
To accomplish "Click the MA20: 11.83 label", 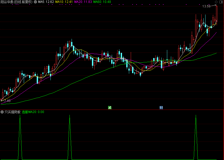I will [x=83, y=2].
